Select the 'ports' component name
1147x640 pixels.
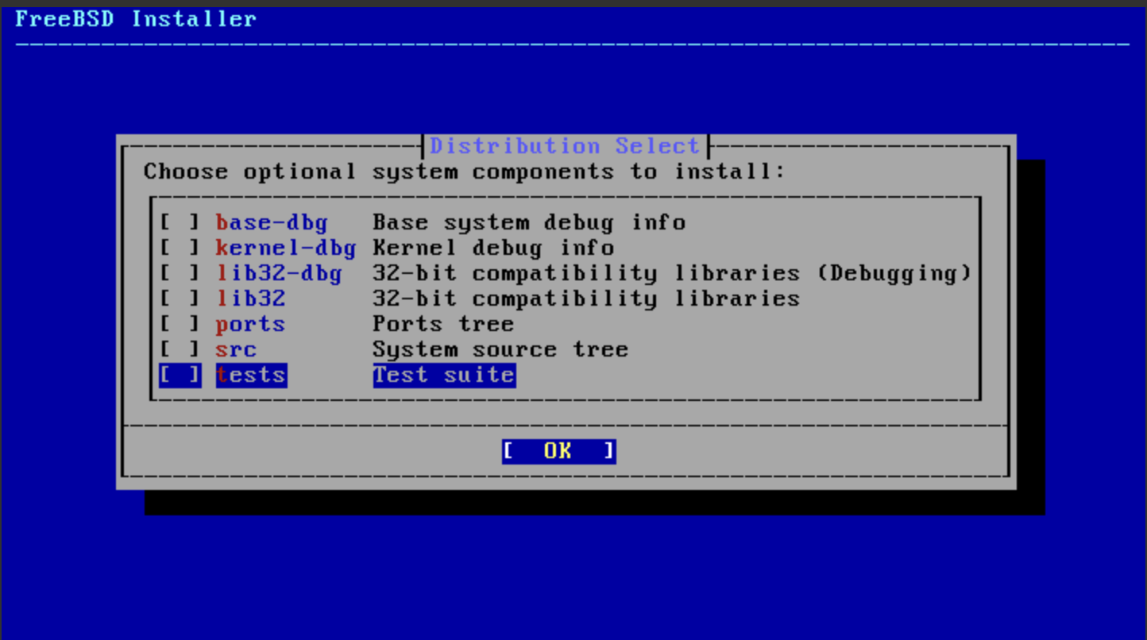click(x=250, y=324)
